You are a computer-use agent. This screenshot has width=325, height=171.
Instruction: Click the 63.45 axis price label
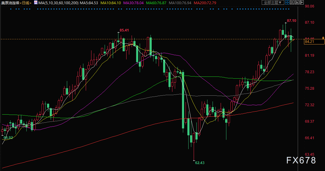(309, 154)
